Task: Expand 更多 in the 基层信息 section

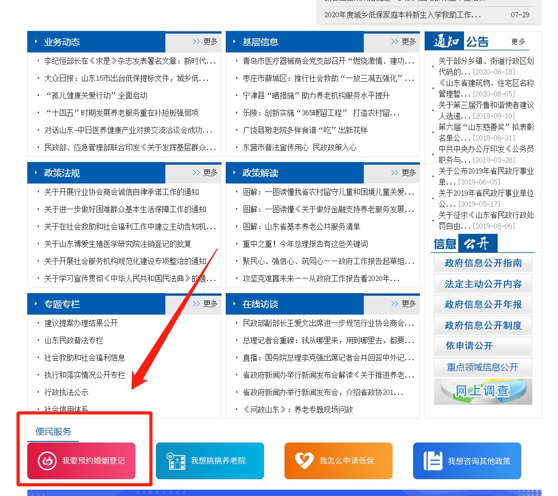Action: tap(404, 42)
